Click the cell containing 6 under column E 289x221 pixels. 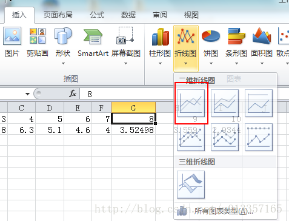[x=78, y=119]
